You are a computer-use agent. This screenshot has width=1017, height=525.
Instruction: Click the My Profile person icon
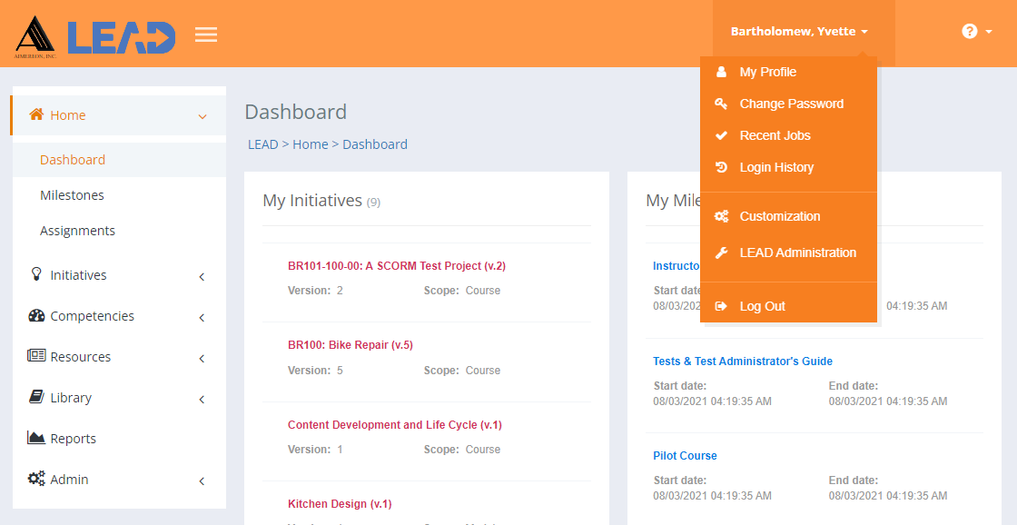(x=721, y=72)
